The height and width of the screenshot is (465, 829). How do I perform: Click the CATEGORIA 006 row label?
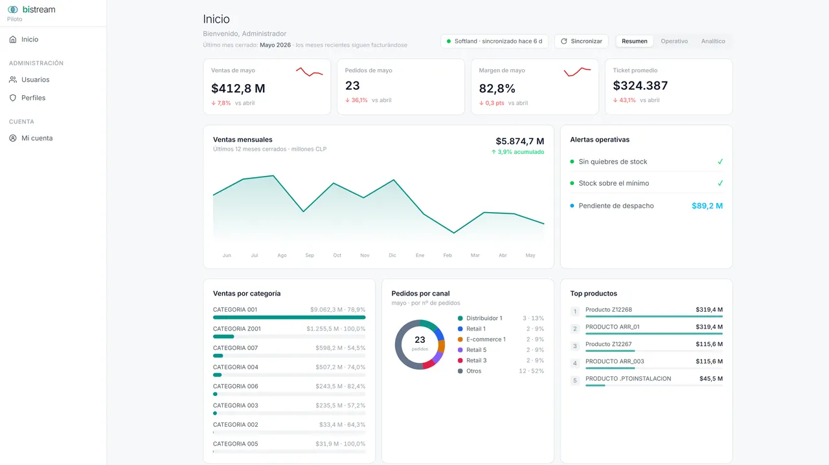coord(235,386)
